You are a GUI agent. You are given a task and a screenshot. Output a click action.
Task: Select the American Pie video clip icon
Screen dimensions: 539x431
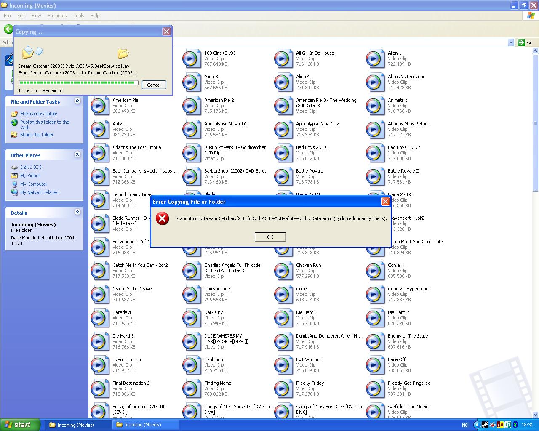pyautogui.click(x=99, y=106)
